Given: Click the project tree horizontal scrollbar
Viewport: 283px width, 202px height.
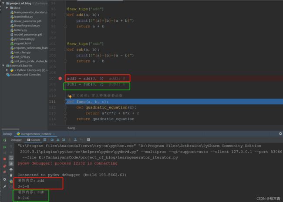Looking at the screenshot, I should coord(10,129).
